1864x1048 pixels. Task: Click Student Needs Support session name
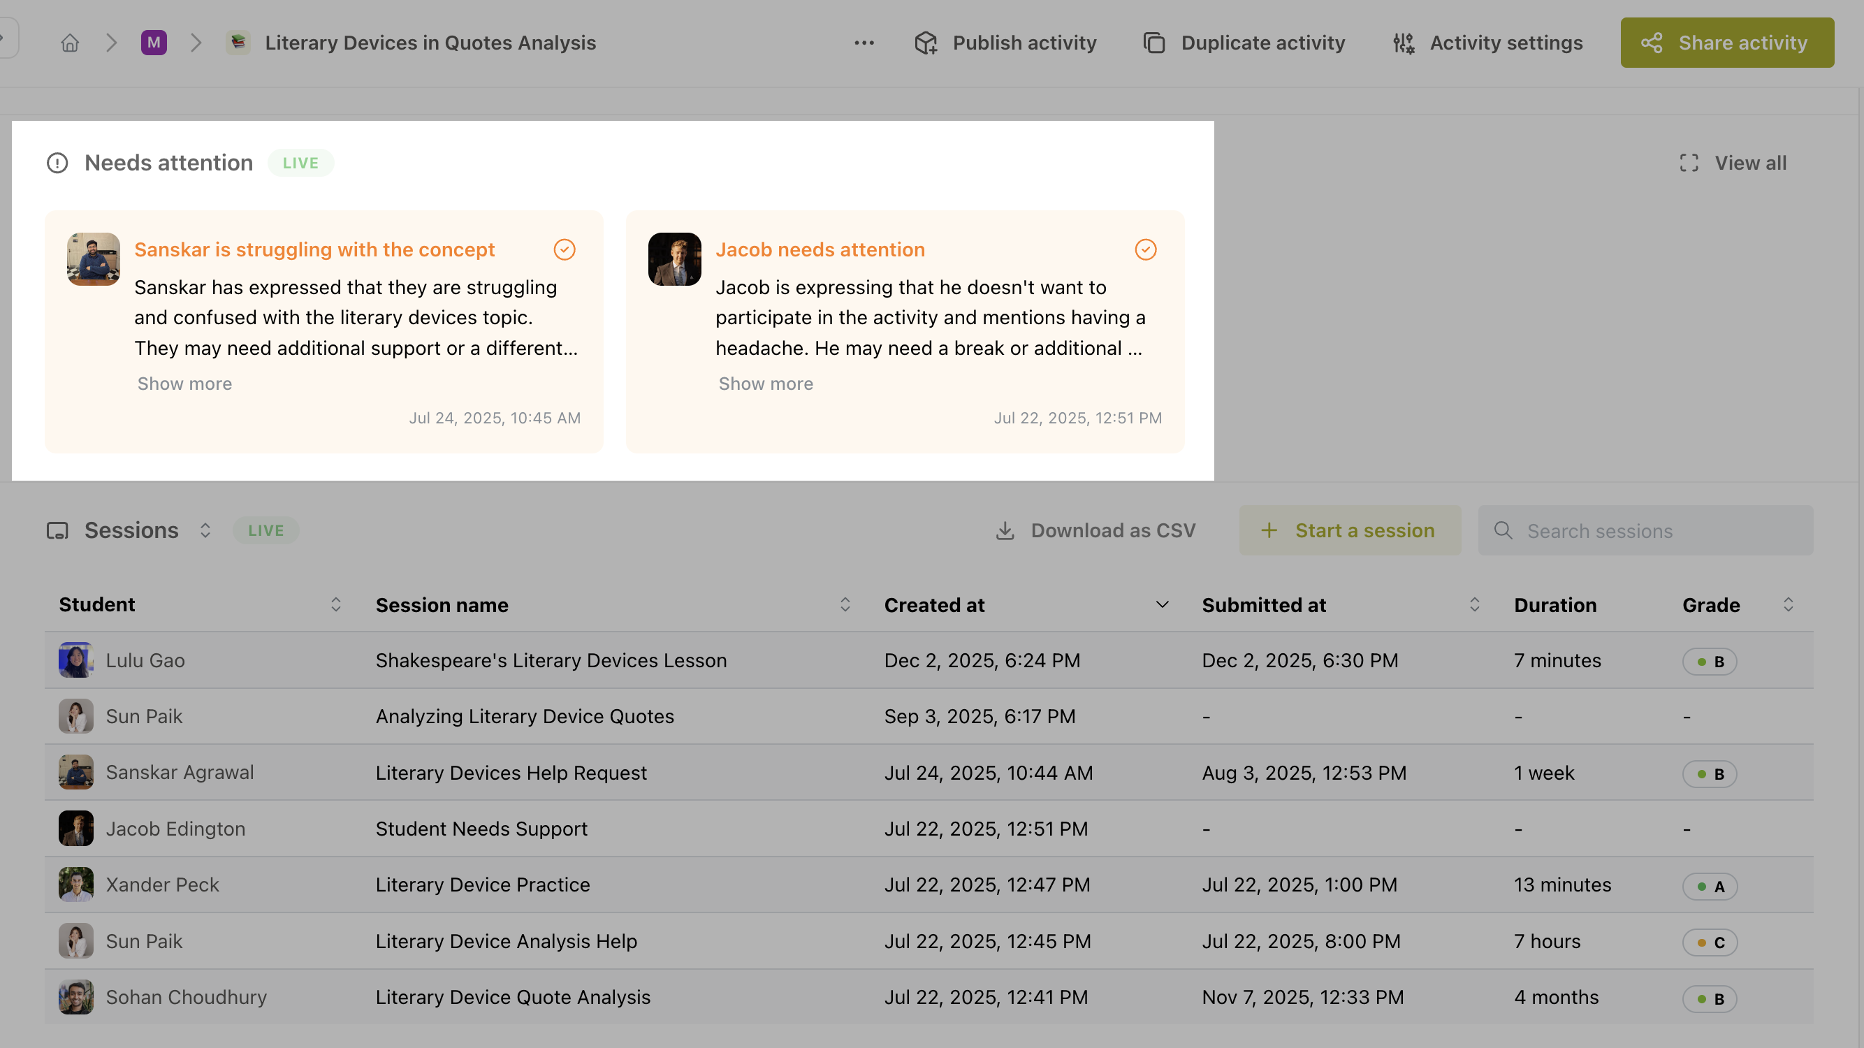pos(481,829)
